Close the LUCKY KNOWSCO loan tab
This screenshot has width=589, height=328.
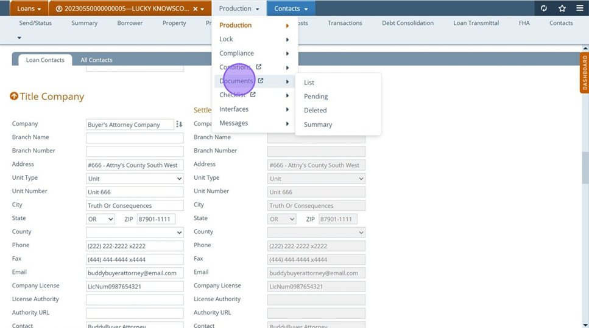[195, 9]
